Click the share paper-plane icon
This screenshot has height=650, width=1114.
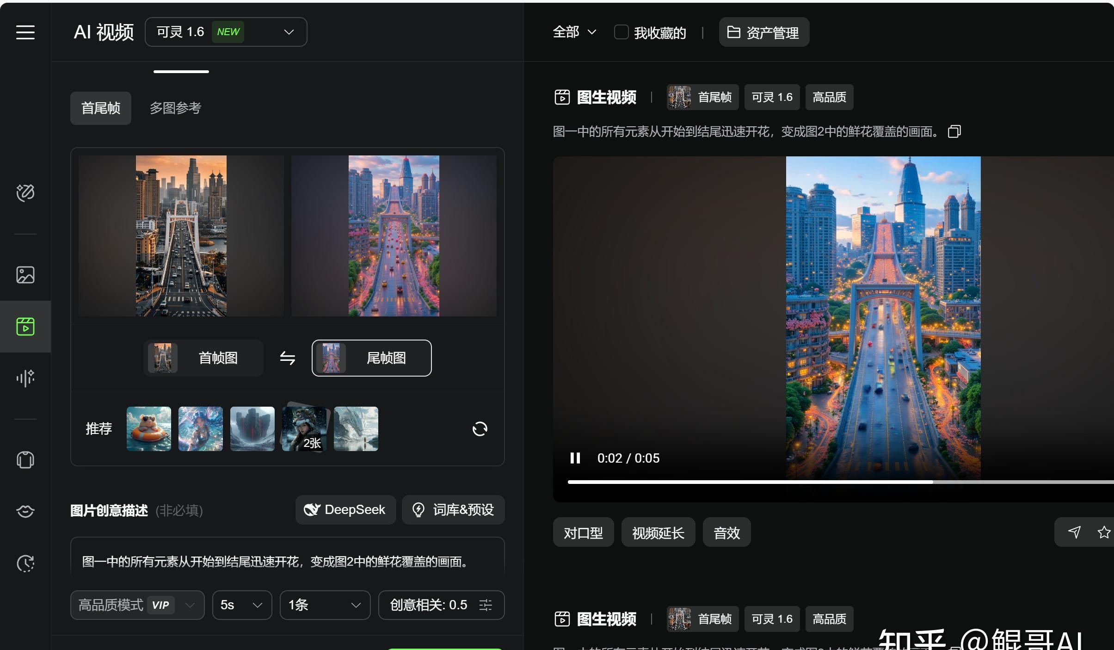[x=1074, y=532]
